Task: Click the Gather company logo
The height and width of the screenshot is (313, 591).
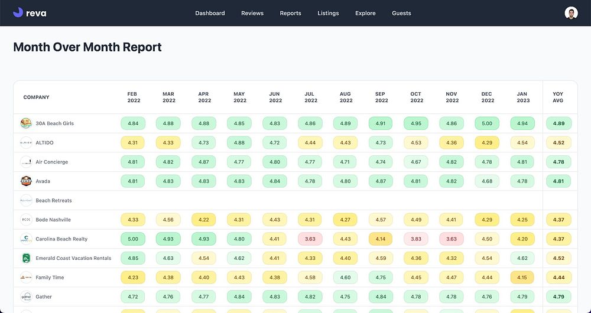Action: 26,297
